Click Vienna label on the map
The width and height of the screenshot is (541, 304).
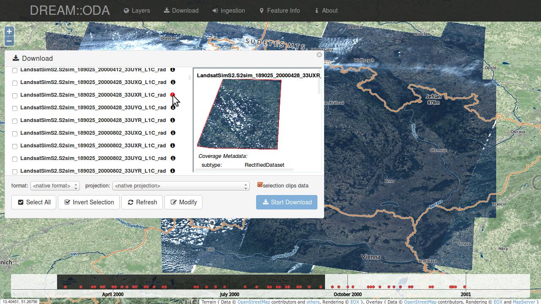[x=371, y=257]
